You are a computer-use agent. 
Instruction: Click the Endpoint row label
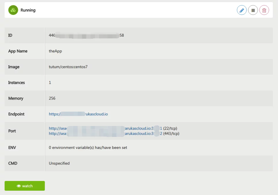[x=16, y=114]
